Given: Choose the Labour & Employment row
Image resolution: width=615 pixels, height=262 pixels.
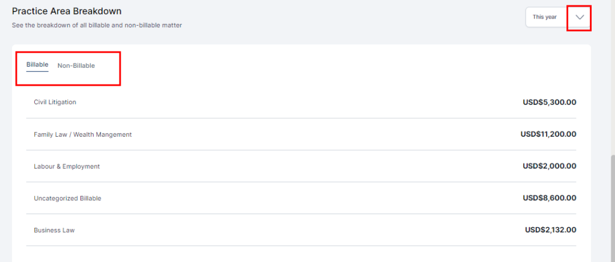Looking at the screenshot, I should [x=67, y=166].
